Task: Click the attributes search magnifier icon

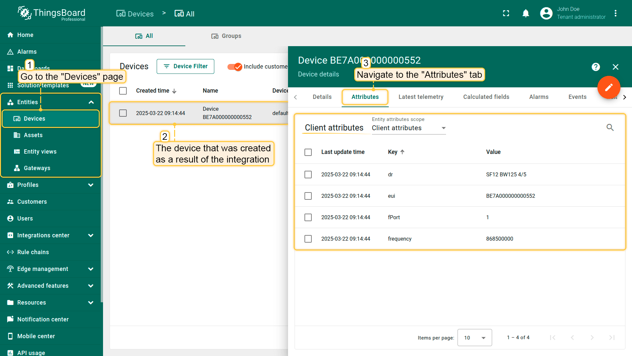Action: 610,128
